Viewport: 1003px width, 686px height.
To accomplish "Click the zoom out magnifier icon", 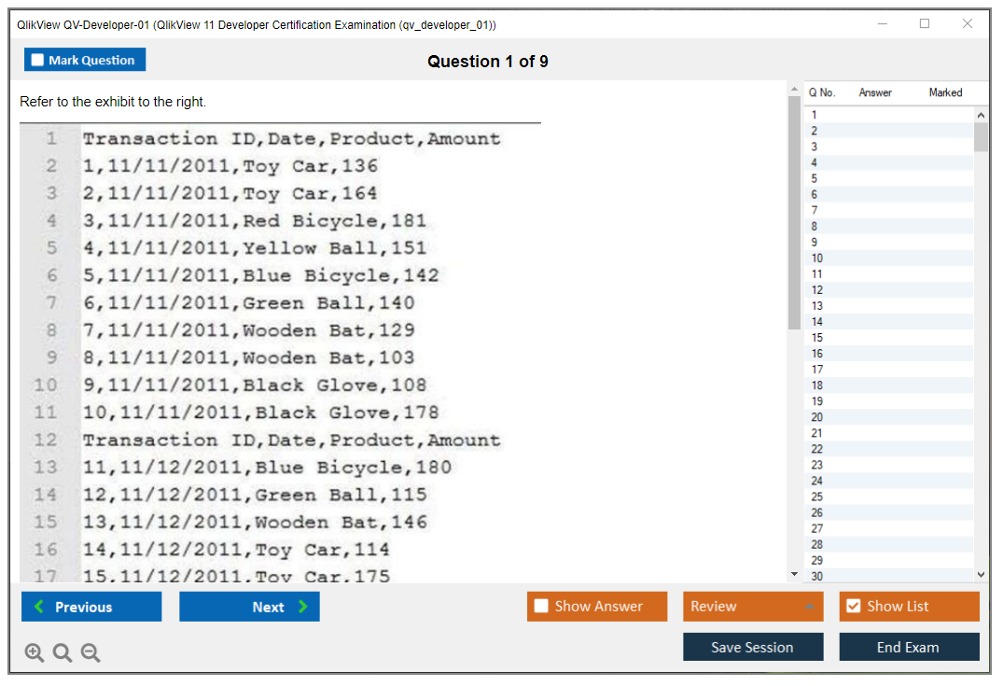I will pos(91,652).
